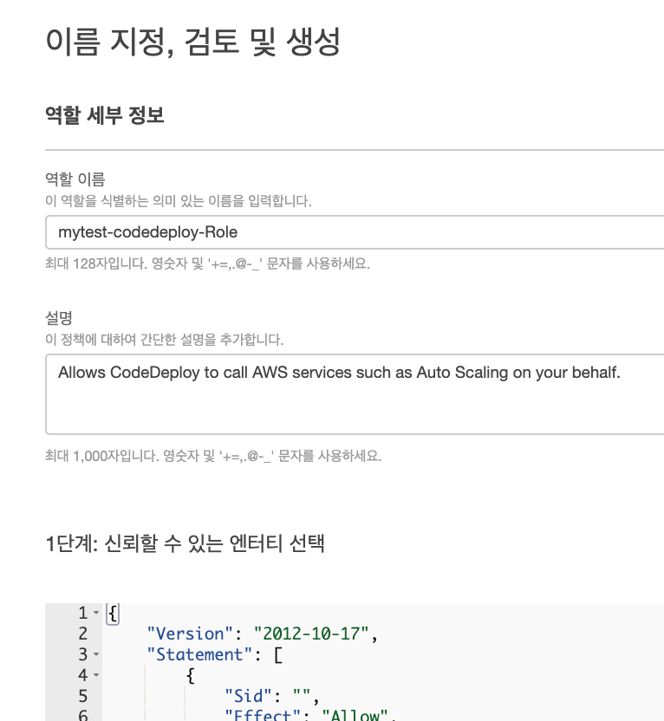Click the '1단계: 신뢰할 수 있는 엔터티 선택' heading
Screen dimensions: 664x721
pos(185,543)
